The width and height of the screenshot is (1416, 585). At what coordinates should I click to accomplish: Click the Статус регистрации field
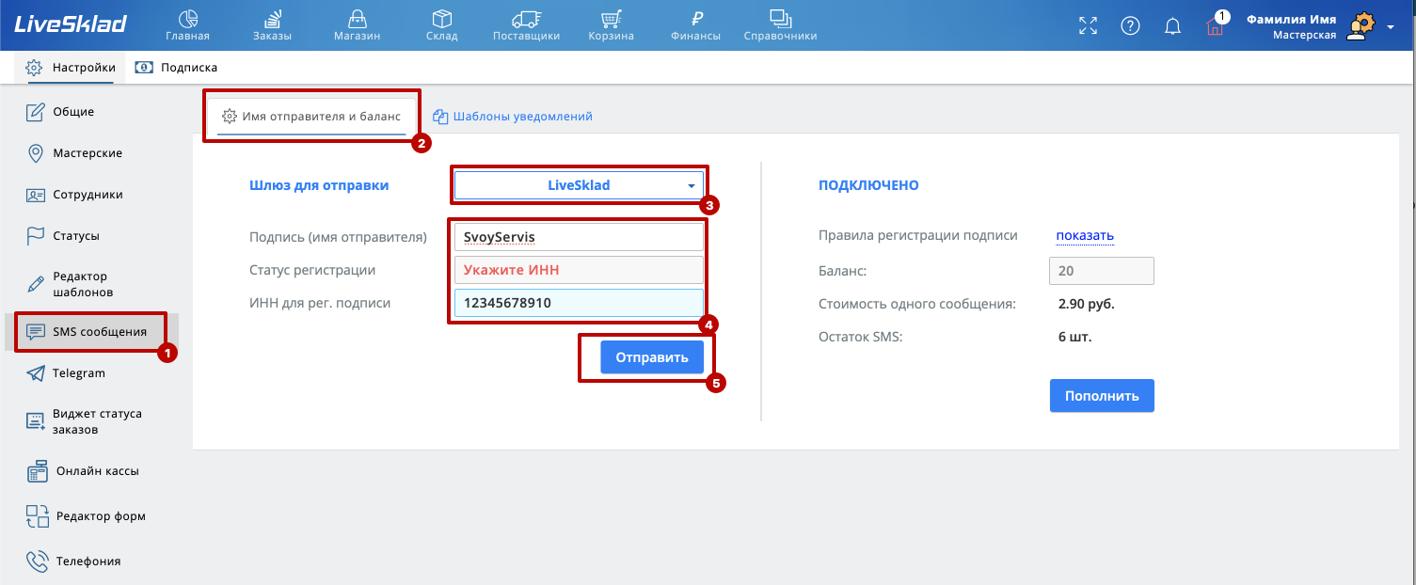pyautogui.click(x=579, y=270)
